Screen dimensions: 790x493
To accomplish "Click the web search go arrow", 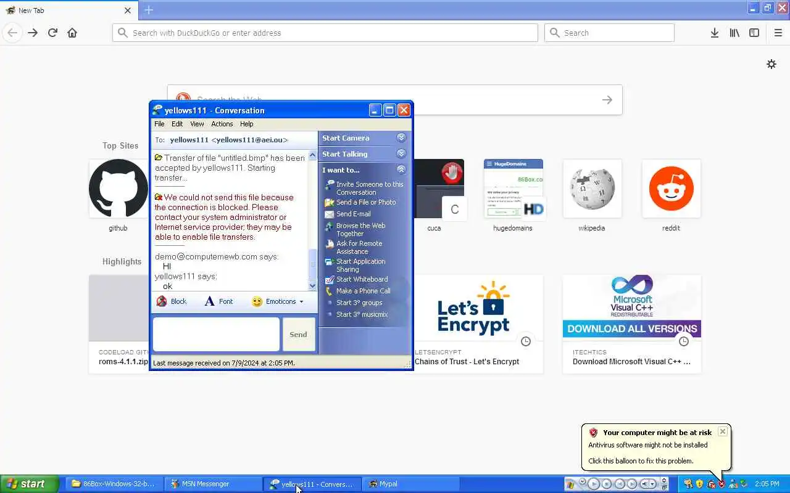I will pos(607,100).
